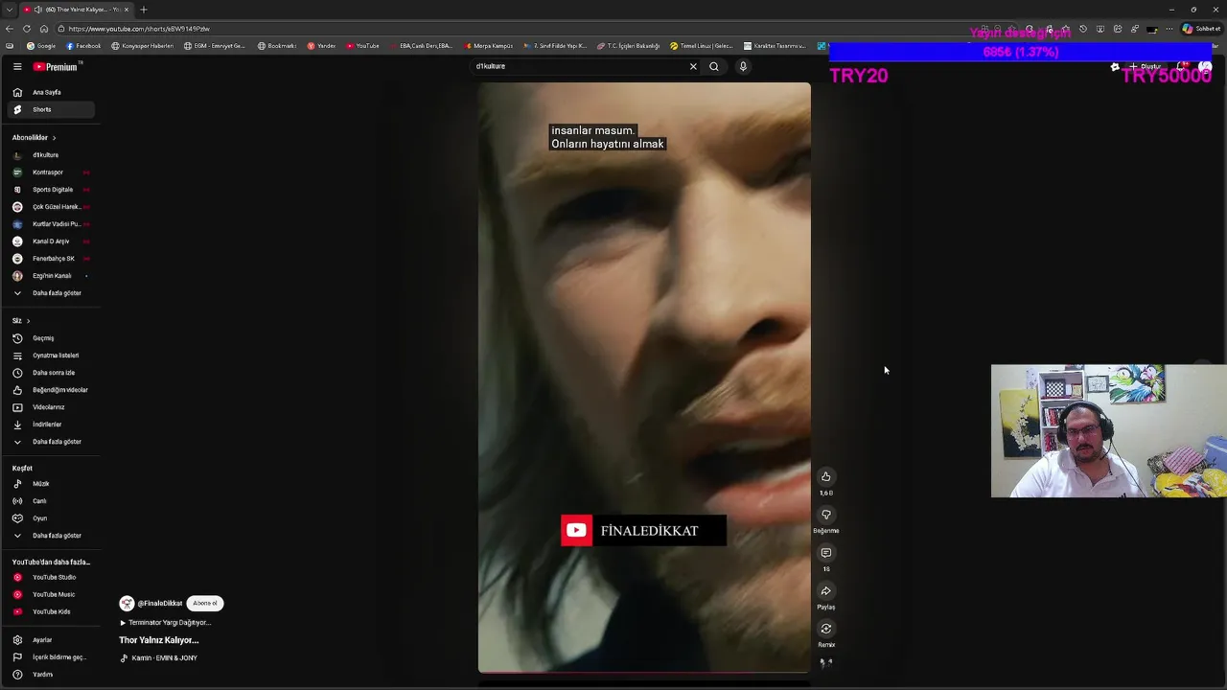Open YouTube notifications bell
Screen dimensions: 1227x690
click(x=1183, y=66)
